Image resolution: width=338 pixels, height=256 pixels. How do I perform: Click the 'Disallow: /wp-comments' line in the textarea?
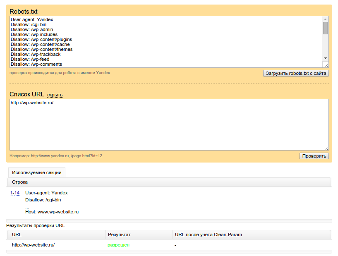[36, 64]
